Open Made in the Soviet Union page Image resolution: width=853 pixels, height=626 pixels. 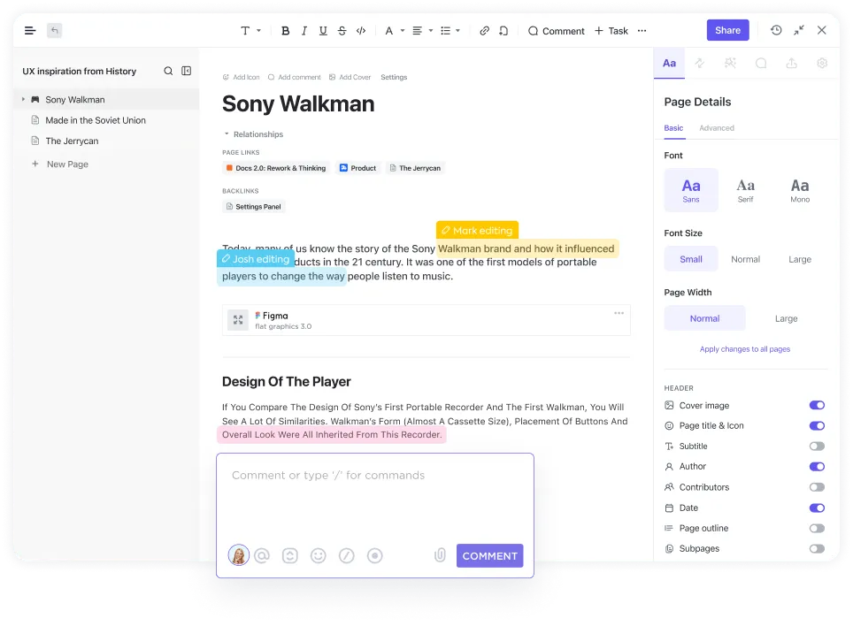click(x=96, y=120)
